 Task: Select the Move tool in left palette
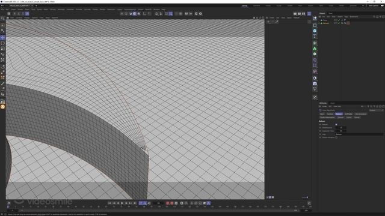tap(2, 37)
